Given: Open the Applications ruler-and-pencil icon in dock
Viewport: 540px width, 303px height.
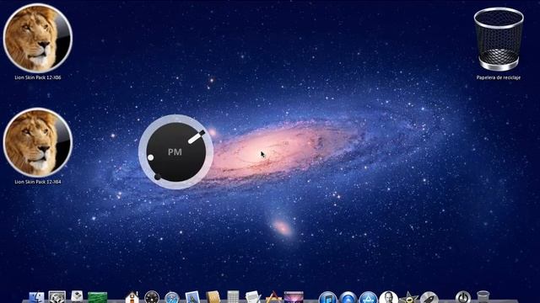Looking at the screenshot, I should pyautogui.click(x=273, y=298).
